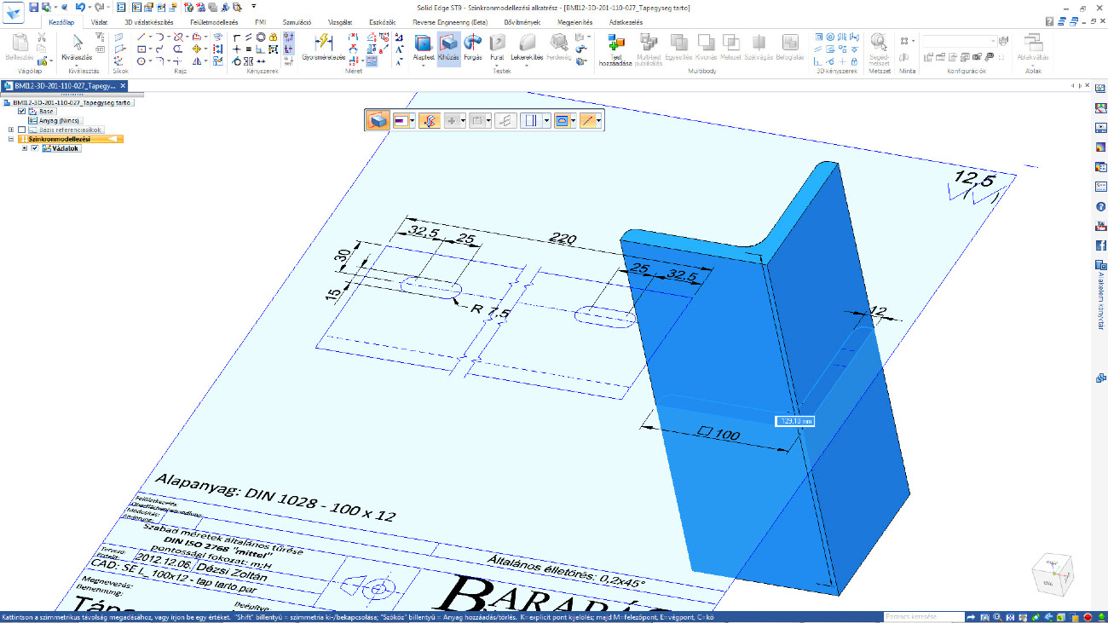
Task: Select the Kihúzás extrude tool
Action: pos(448,47)
